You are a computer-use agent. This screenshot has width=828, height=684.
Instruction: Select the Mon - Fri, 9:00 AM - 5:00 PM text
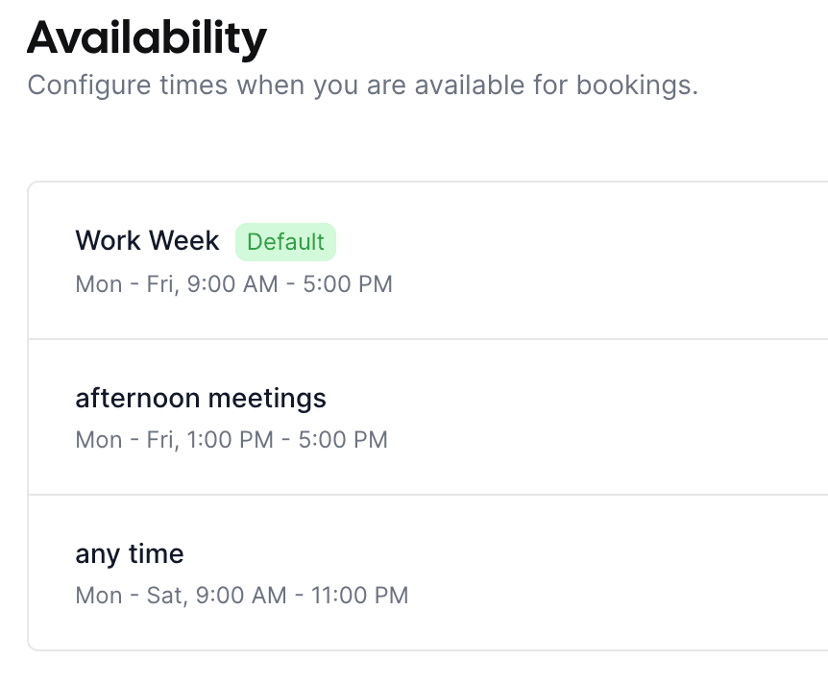(234, 284)
